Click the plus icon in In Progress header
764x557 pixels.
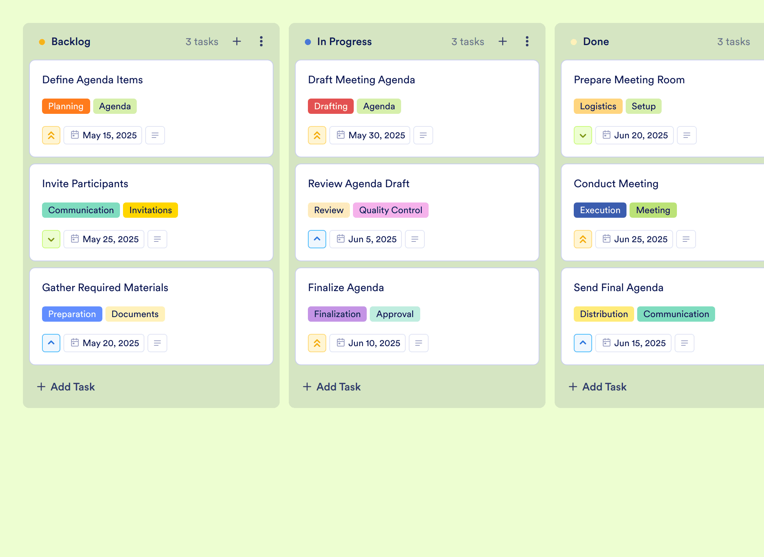pyautogui.click(x=503, y=41)
